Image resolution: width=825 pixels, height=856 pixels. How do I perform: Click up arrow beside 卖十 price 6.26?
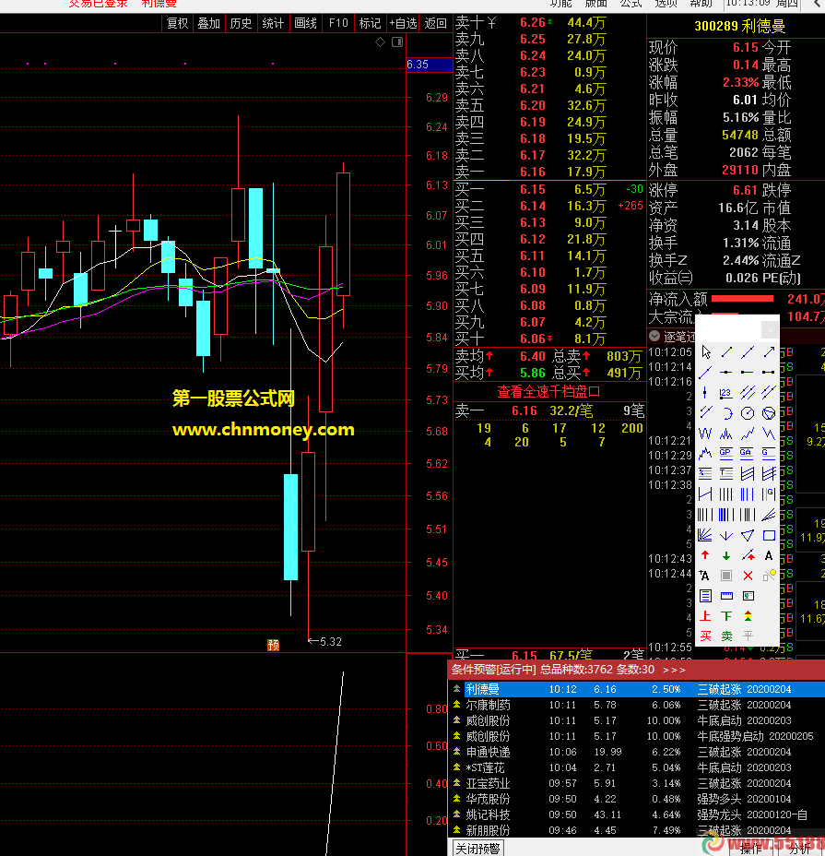point(550,22)
